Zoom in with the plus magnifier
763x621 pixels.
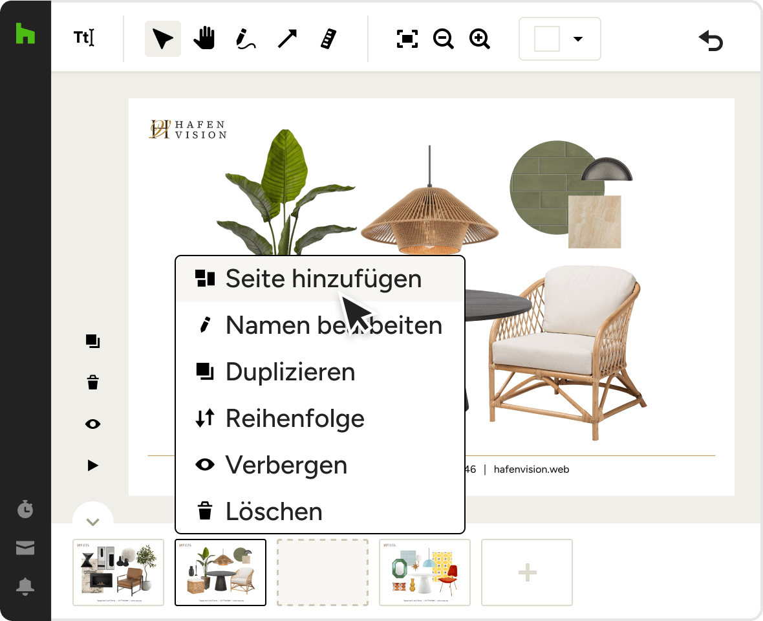pyautogui.click(x=479, y=39)
